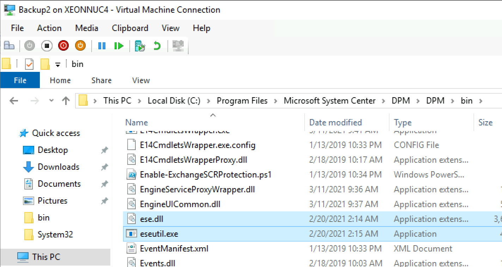Click the Enhanced Session toolbar icon
Screen dimensions: 502x267
[x=178, y=46]
